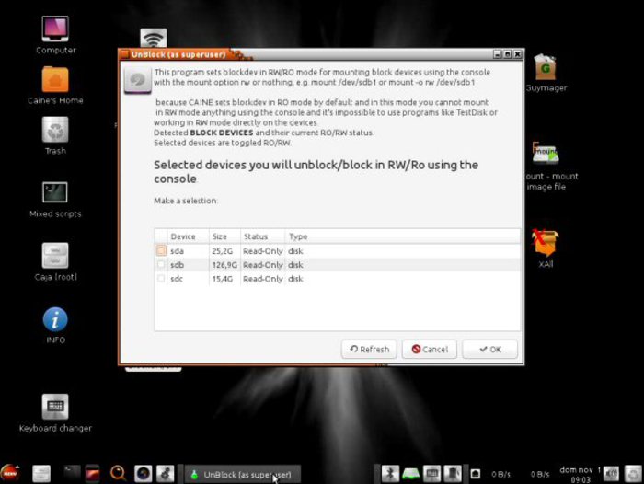This screenshot has height=484, width=644.
Task: Select the '15,4G' size cell
Action: pyautogui.click(x=223, y=279)
